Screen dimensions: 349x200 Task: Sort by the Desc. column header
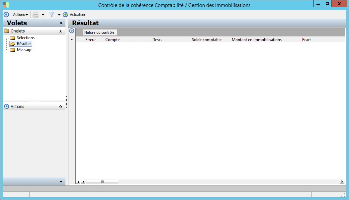(x=157, y=40)
